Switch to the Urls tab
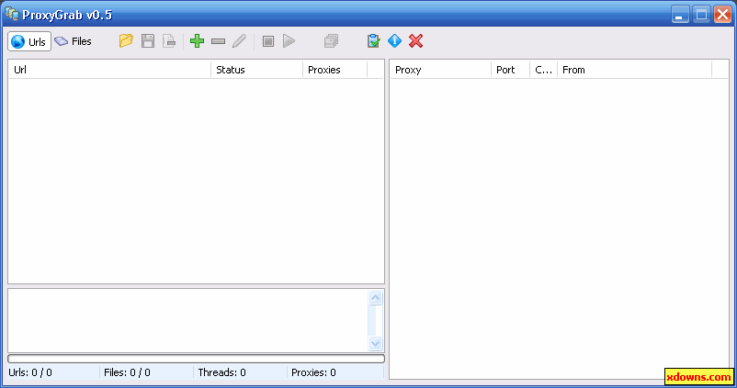Viewport: 737px width, 388px height. [29, 41]
